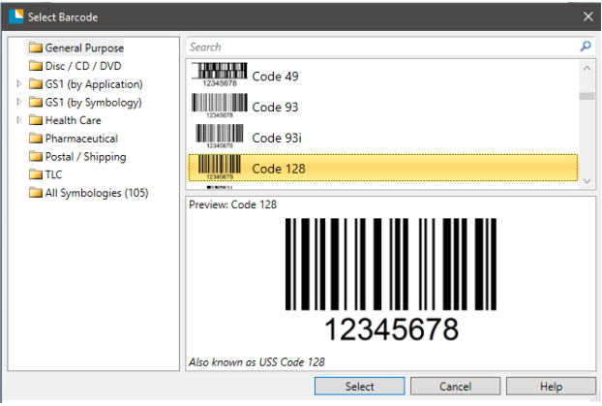Click the barcode list scroll up arrow

pyautogui.click(x=587, y=69)
